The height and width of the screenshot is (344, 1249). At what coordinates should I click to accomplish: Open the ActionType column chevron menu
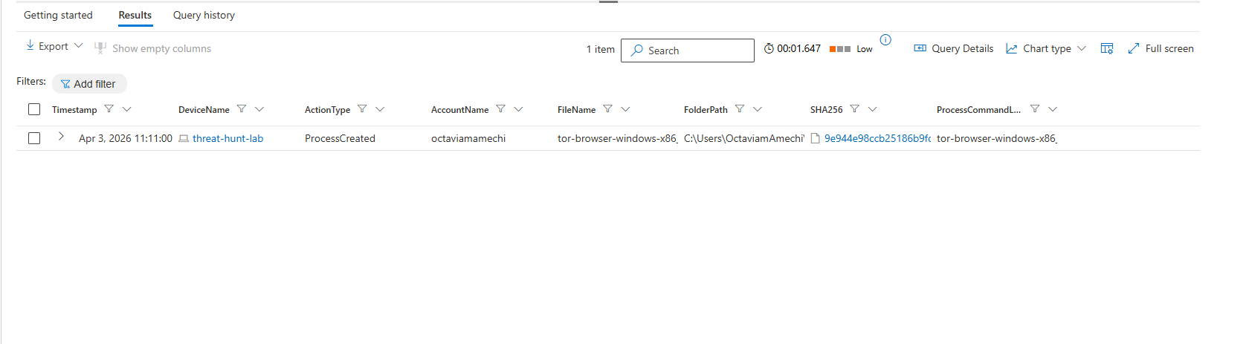tap(380, 108)
